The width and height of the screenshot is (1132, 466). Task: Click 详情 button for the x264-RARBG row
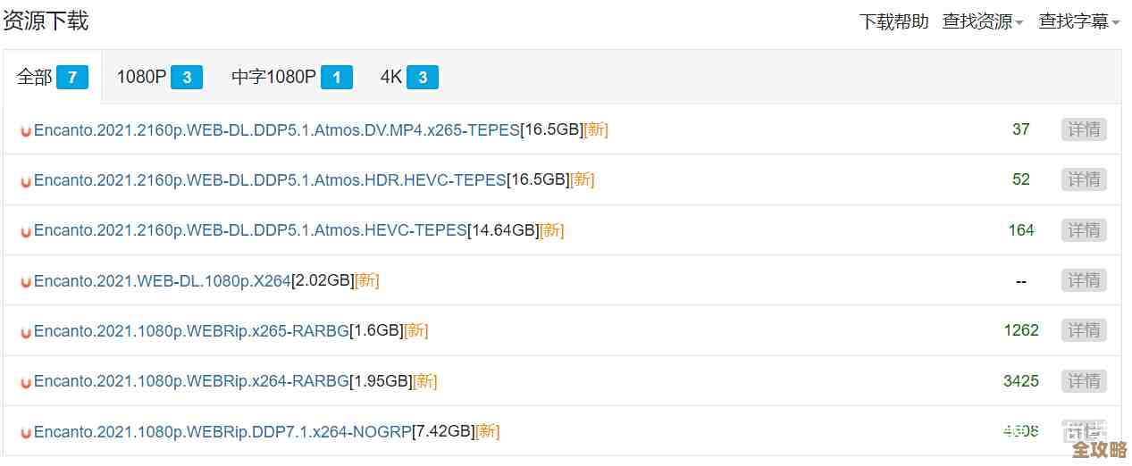(x=1084, y=381)
